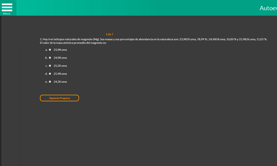Screen dimensions: 277x166
Task: Click the "e." letter label
Action: click(47, 82)
